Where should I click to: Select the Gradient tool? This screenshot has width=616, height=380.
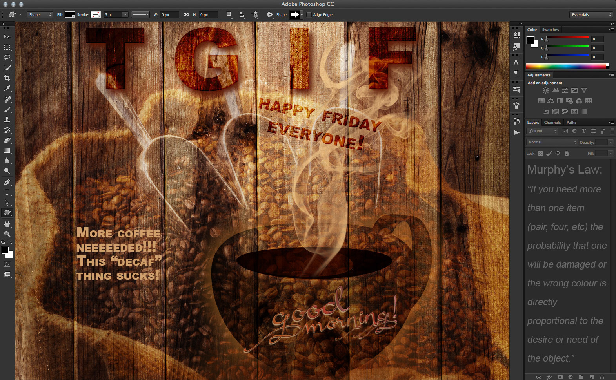tap(7, 150)
